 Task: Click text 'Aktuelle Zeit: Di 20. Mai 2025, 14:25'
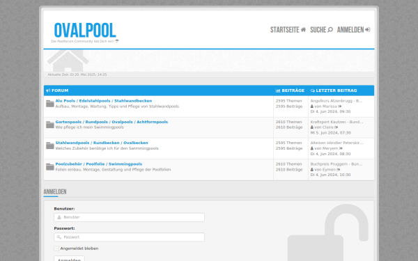click(x=77, y=74)
